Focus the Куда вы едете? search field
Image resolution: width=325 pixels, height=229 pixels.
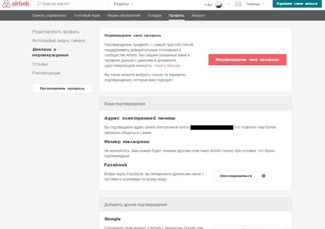[x=71, y=4]
